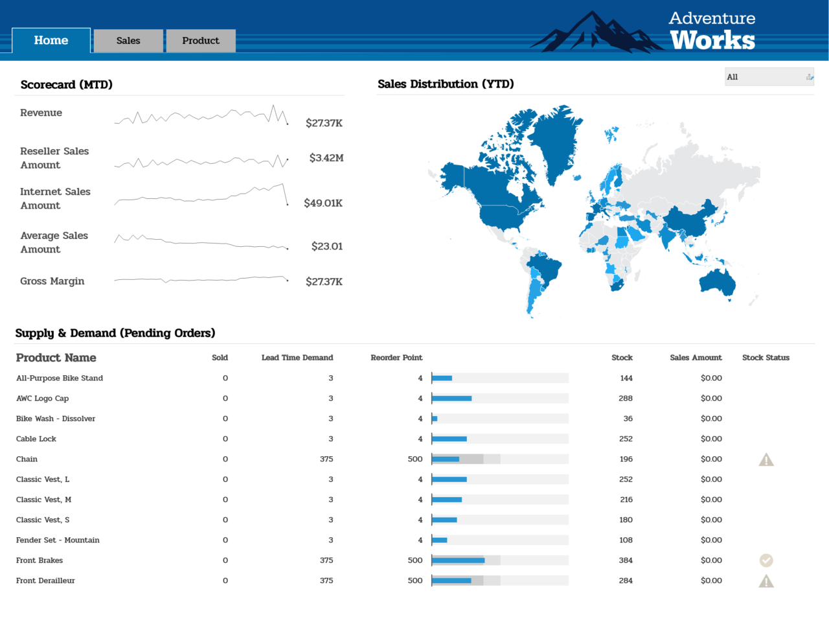
Task: Click the hierarchy slicer icon in the All filter
Action: point(809,76)
